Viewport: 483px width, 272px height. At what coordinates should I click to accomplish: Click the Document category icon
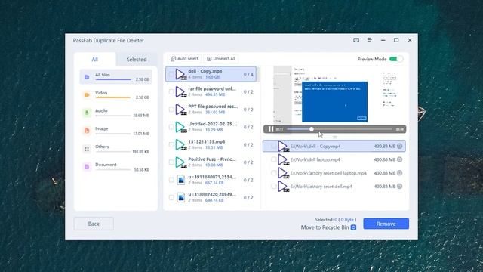pyautogui.click(x=87, y=167)
